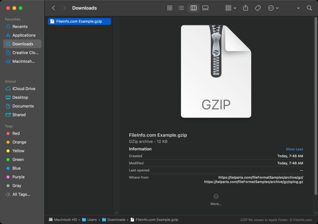Click Show Less in the Information section
The image size is (318, 224).
click(x=294, y=149)
